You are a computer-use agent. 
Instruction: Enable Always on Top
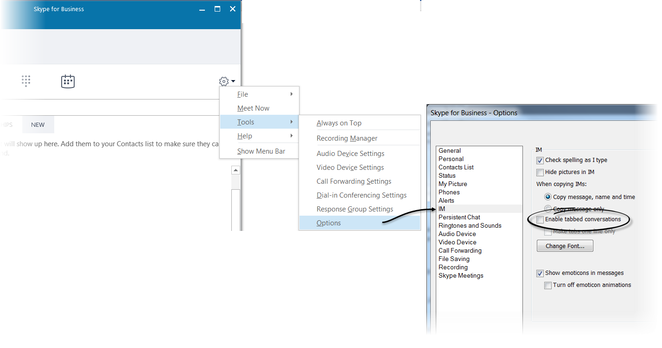pos(338,123)
